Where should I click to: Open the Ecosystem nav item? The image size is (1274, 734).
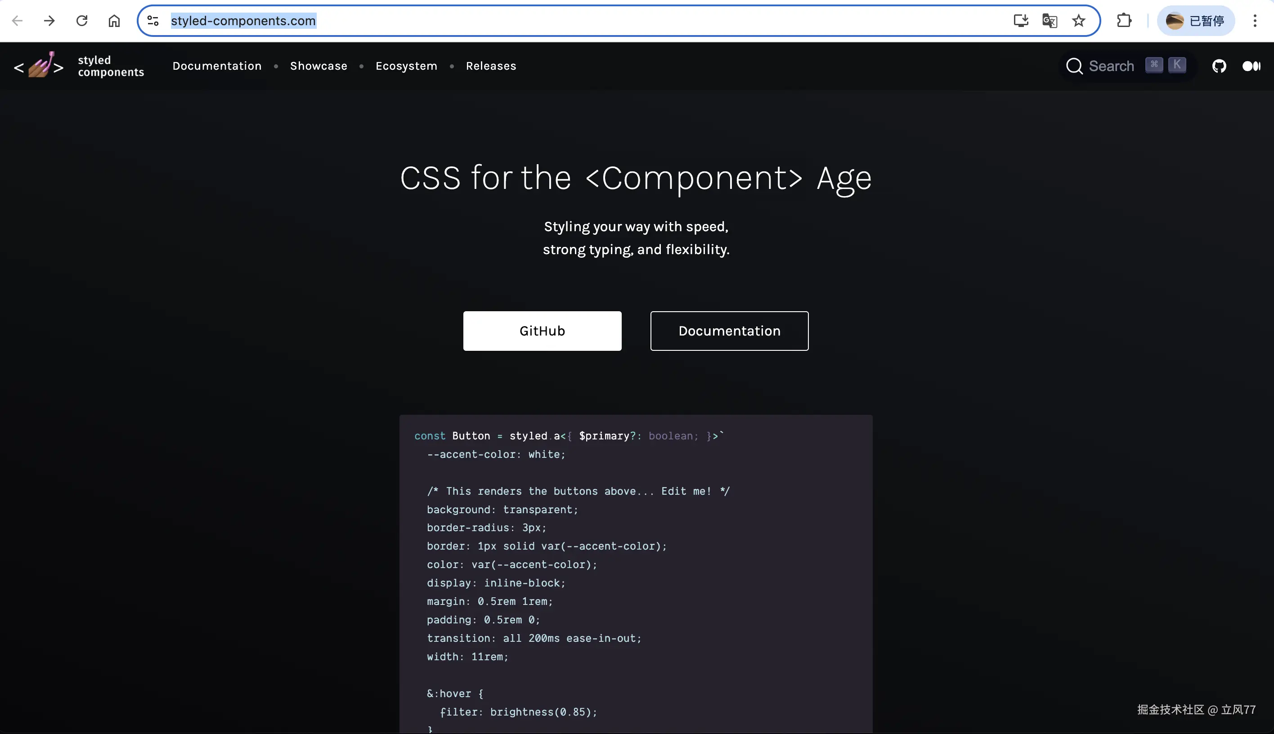406,66
